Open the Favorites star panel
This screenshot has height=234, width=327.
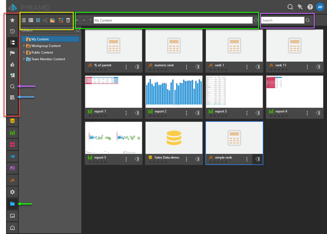[12, 20]
